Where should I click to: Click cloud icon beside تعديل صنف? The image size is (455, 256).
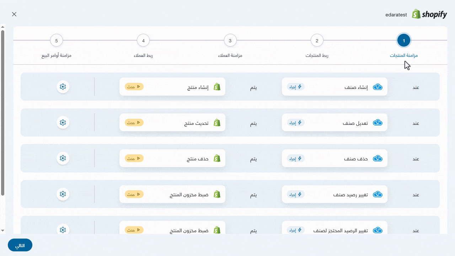[x=378, y=123]
